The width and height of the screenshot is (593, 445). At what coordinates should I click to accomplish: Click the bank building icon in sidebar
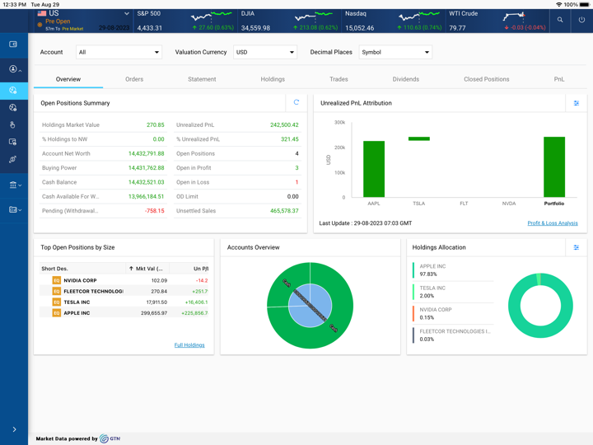click(13, 185)
